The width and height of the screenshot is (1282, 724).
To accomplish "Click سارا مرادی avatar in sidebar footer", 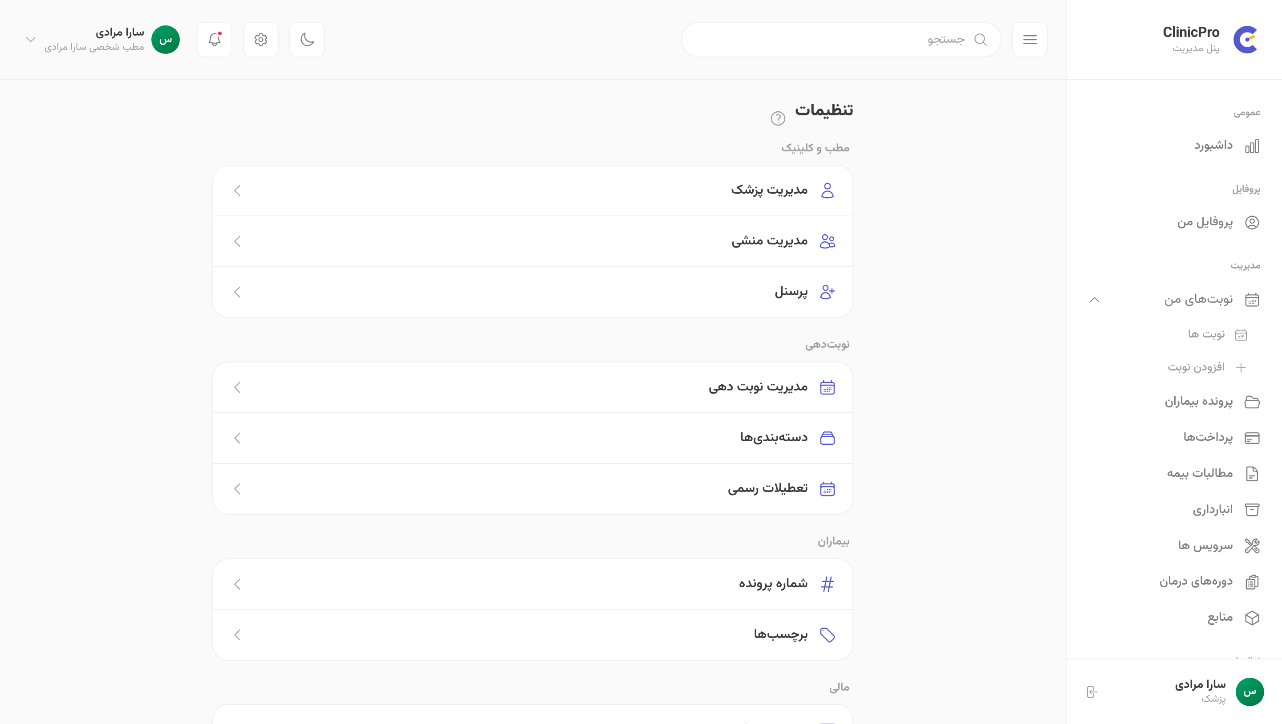I will 1249,691.
